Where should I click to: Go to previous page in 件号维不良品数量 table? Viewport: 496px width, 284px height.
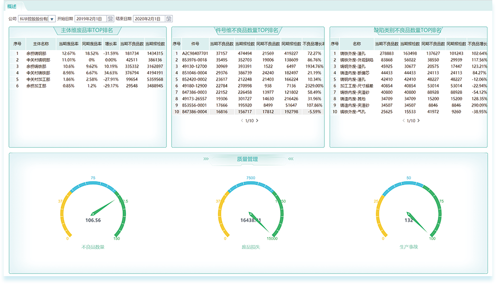[x=242, y=121]
